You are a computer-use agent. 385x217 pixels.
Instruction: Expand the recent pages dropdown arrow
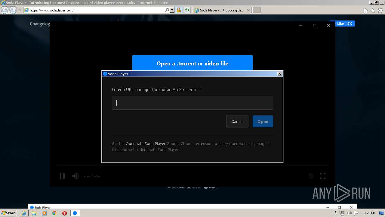20,10
